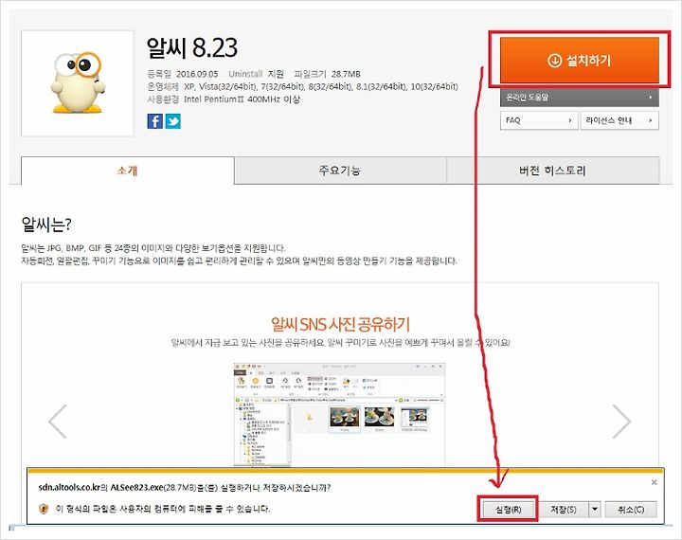Click the 28.7MB file size value
This screenshot has height=540, width=682.
coord(346,74)
